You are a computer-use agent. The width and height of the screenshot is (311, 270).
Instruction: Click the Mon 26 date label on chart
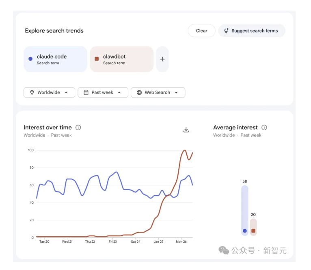(181, 242)
